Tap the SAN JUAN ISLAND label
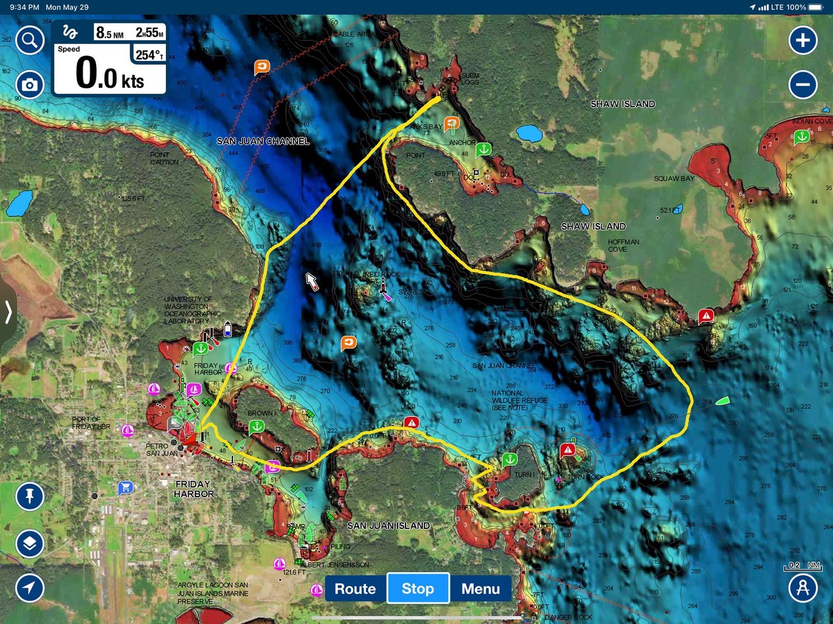 point(389,526)
